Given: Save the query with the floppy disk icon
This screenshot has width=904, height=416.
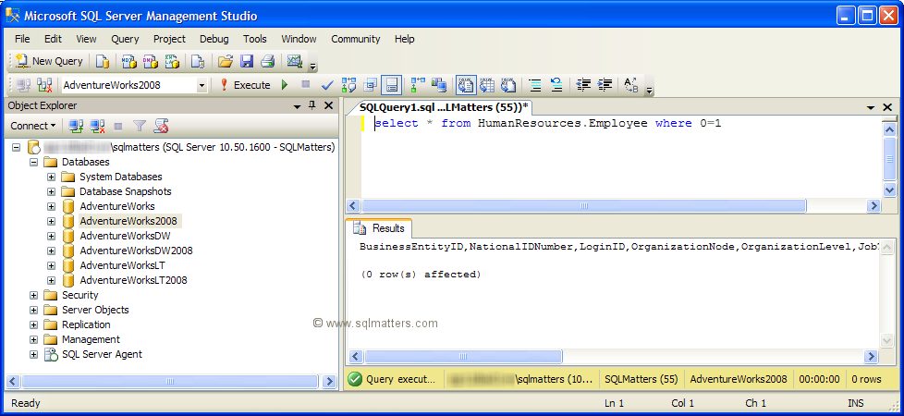Looking at the screenshot, I should pos(247,61).
